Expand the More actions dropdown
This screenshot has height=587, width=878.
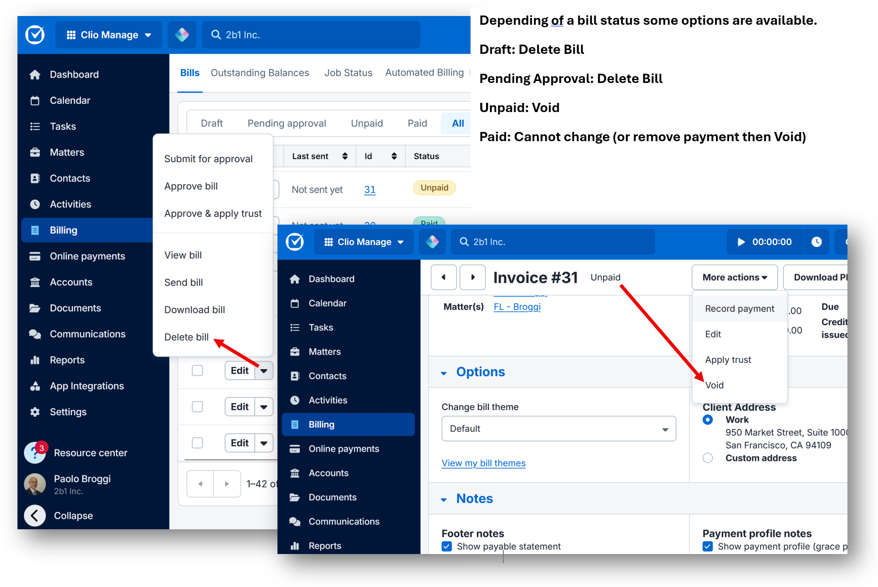pyautogui.click(x=734, y=277)
